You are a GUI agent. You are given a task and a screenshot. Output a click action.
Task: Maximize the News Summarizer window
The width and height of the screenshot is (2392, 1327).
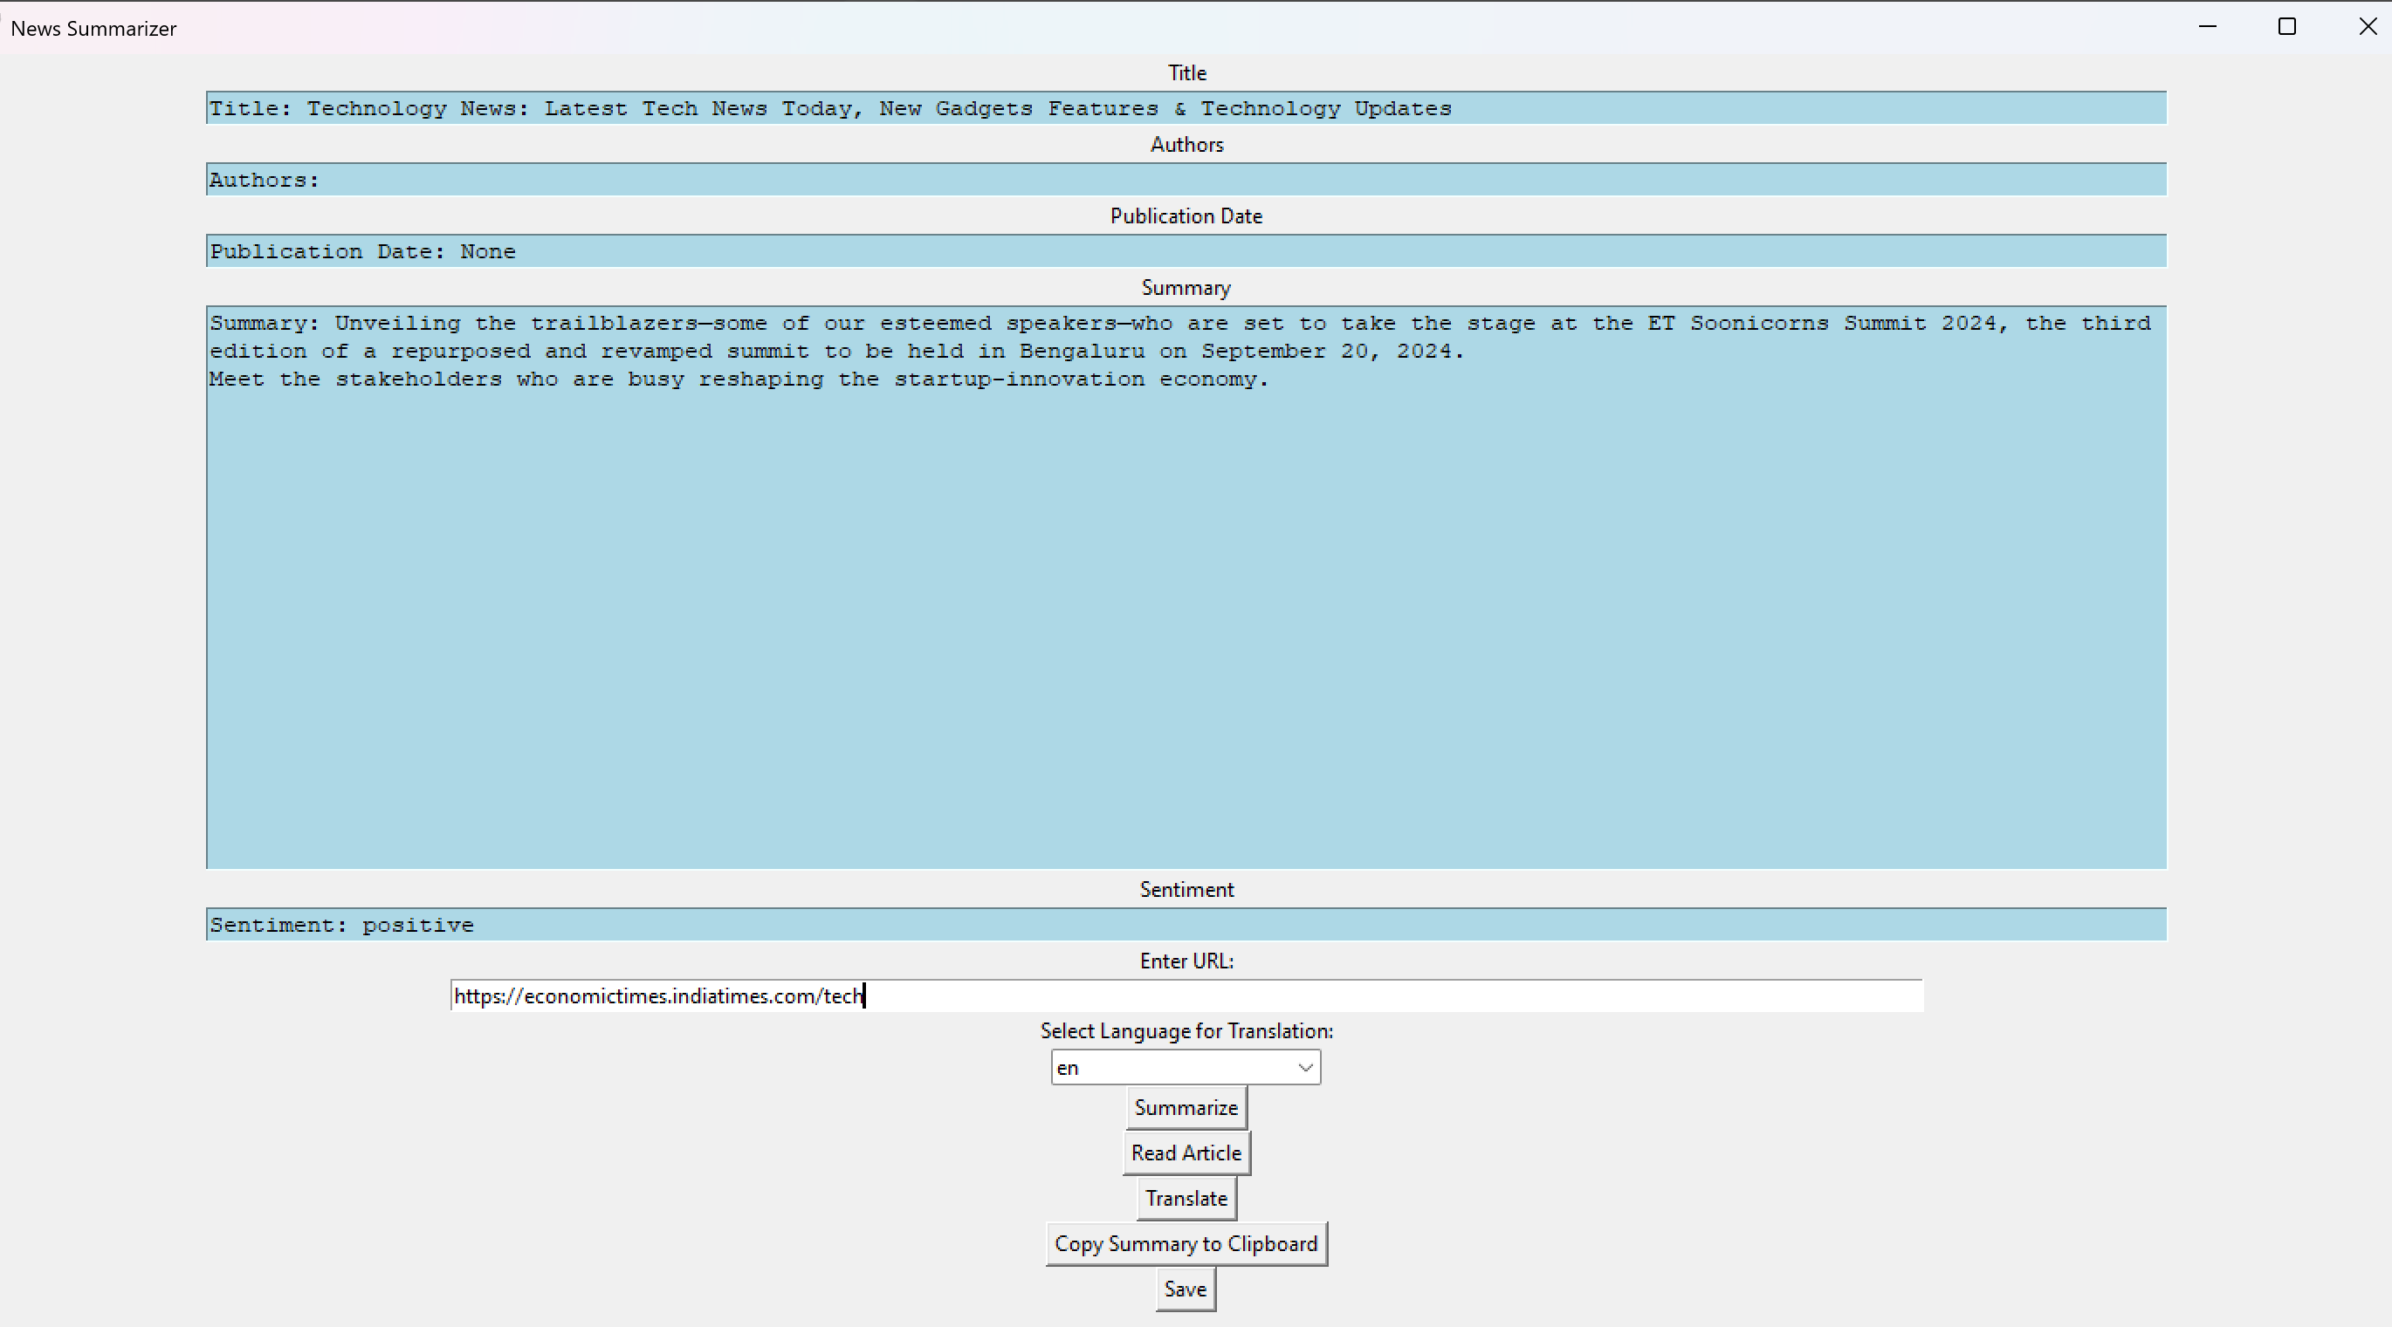[2287, 27]
